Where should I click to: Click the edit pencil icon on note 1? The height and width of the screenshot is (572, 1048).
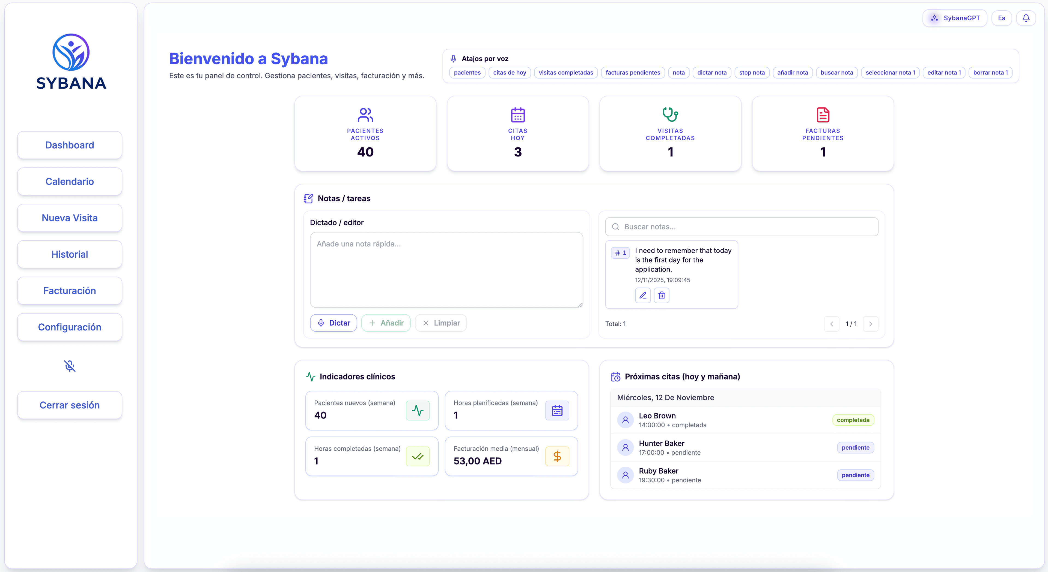click(x=642, y=296)
